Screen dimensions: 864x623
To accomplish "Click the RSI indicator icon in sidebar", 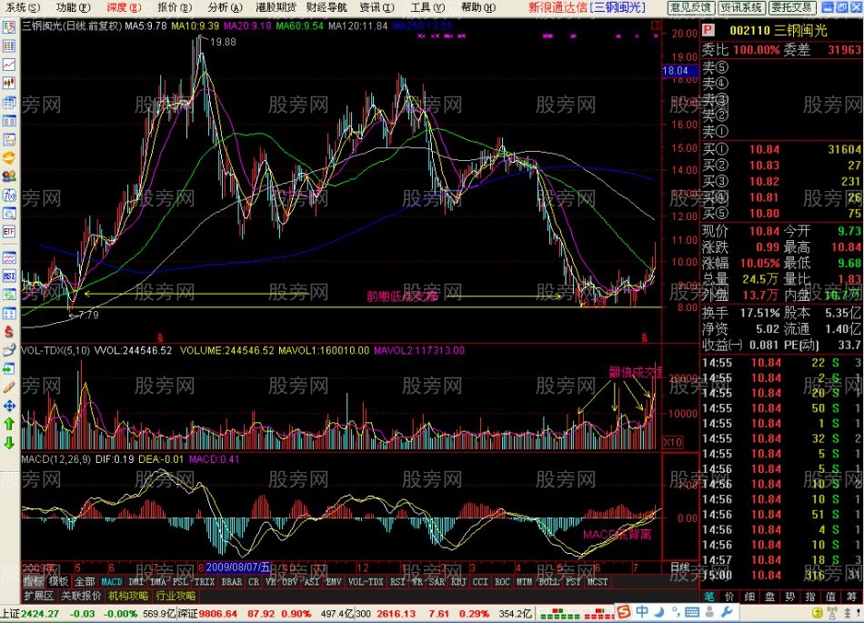I will pyautogui.click(x=9, y=276).
